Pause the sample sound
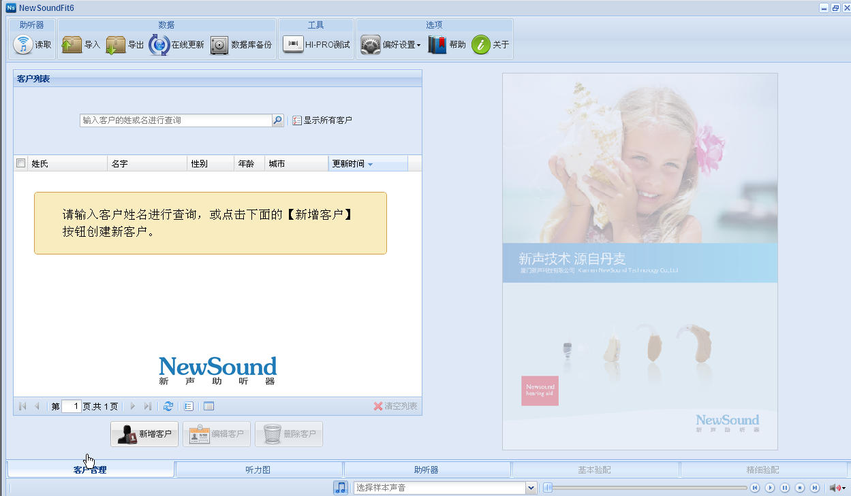This screenshot has height=496, width=851. 785,488
